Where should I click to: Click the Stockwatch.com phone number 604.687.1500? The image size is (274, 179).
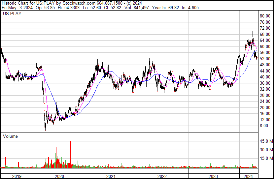coord(110,3)
